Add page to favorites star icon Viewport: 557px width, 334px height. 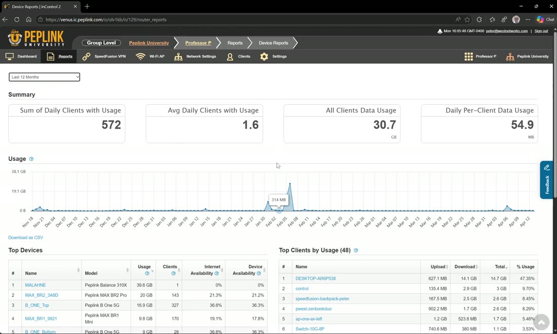pos(467,20)
